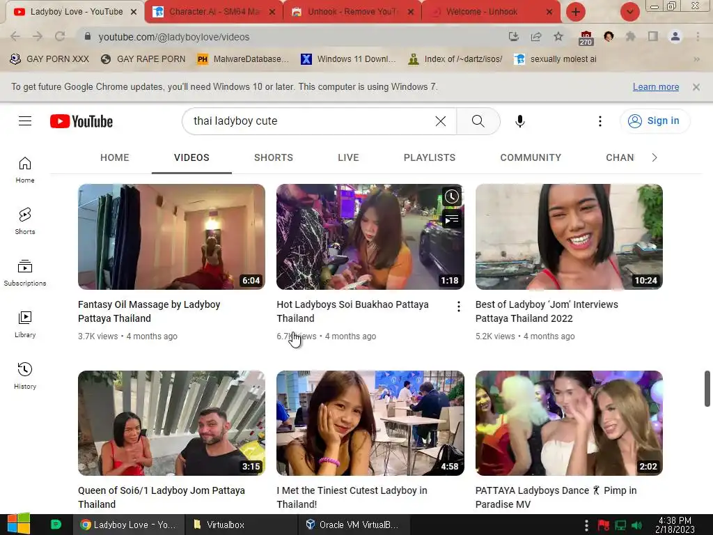The height and width of the screenshot is (535, 713).
Task: Open the Windows Start button
Action: point(18,524)
